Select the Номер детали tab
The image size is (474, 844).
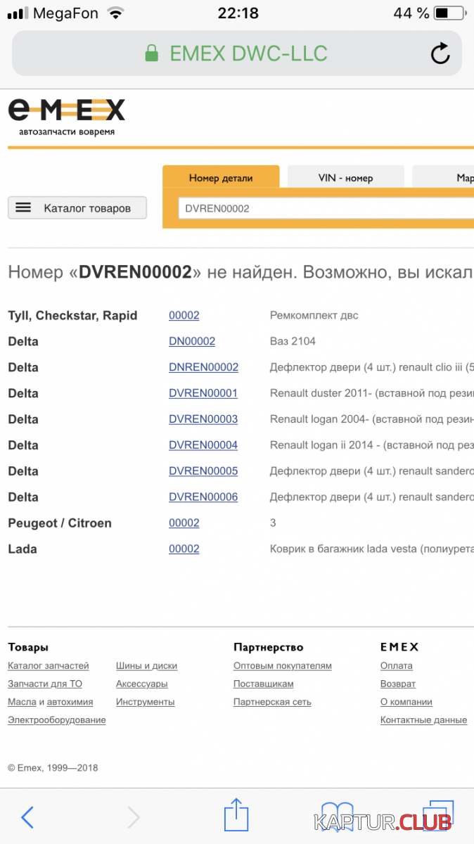pos(221,178)
